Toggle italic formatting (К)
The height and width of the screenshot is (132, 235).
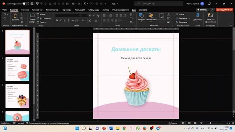coord(61,21)
